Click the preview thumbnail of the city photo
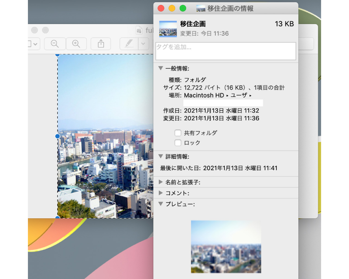 coord(226,247)
